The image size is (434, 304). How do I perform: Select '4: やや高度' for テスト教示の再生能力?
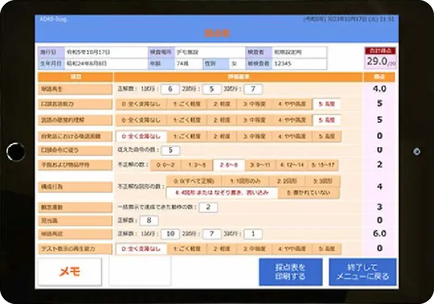291,249
